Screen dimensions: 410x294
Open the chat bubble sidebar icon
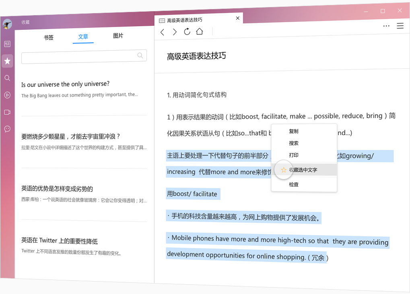coord(7,129)
